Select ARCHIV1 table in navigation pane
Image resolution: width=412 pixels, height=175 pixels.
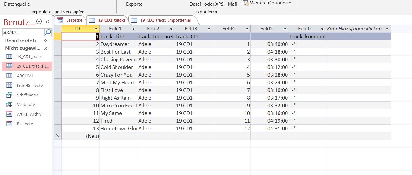click(25, 76)
